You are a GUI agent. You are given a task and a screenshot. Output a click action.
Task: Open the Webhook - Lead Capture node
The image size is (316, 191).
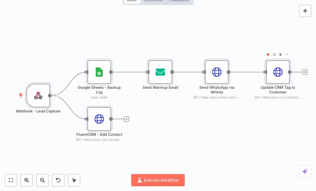pos(38,95)
